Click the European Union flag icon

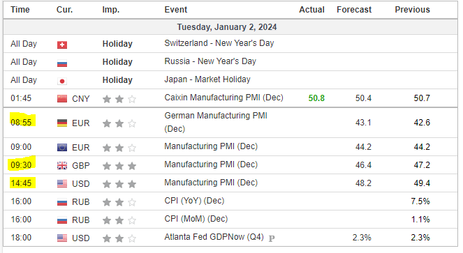(62, 147)
